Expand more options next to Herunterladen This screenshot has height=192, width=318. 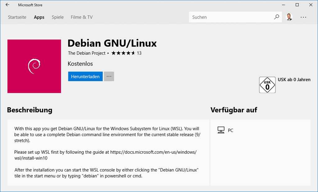point(109,76)
